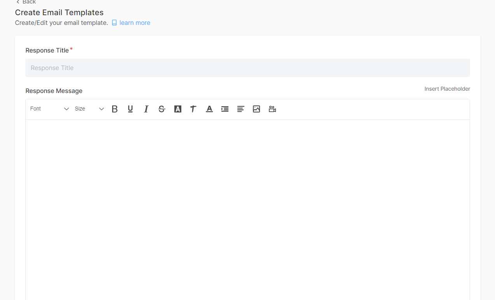Open the Font dropdown
The image size is (495, 300).
(49, 109)
